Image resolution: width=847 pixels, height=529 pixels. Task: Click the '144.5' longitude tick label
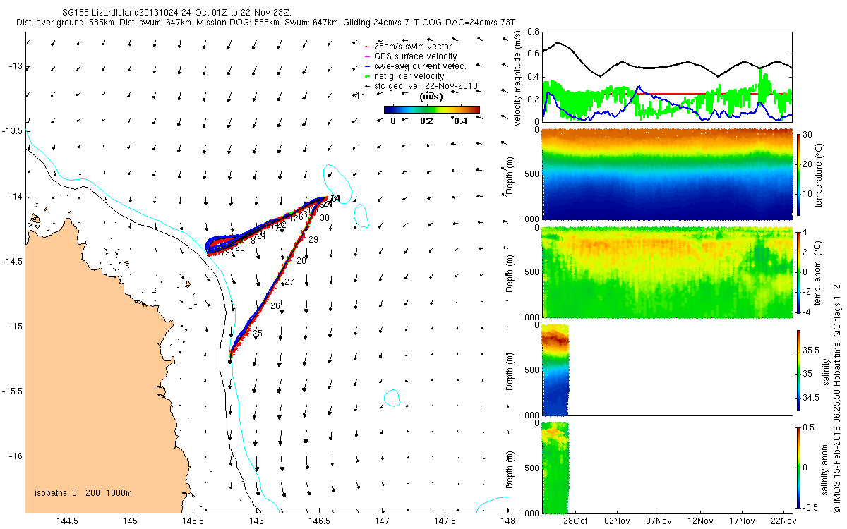(x=67, y=521)
